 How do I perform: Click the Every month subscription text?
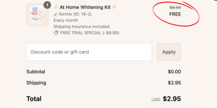pyautogui.click(x=66, y=20)
